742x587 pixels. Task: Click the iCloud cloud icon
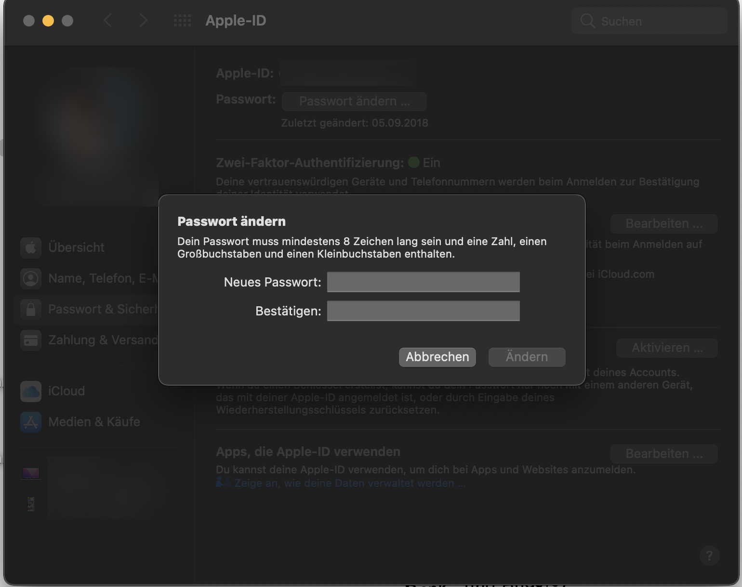(x=31, y=391)
